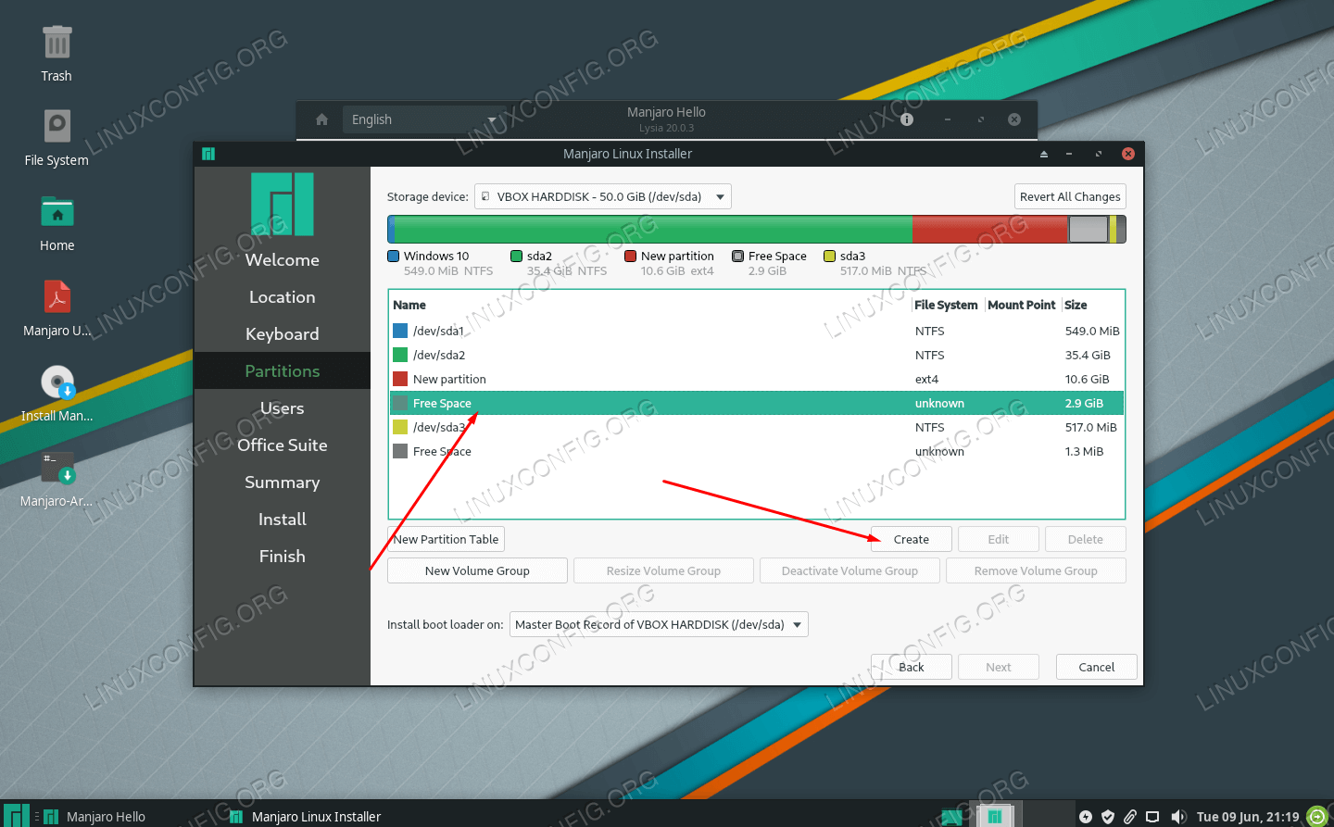Click the disabled Delete button
Viewport: 1334px width, 827px height.
1086,539
